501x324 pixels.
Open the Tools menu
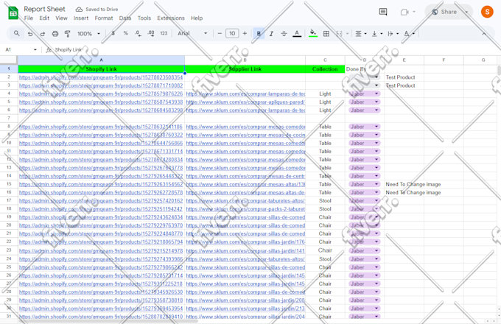pos(144,18)
